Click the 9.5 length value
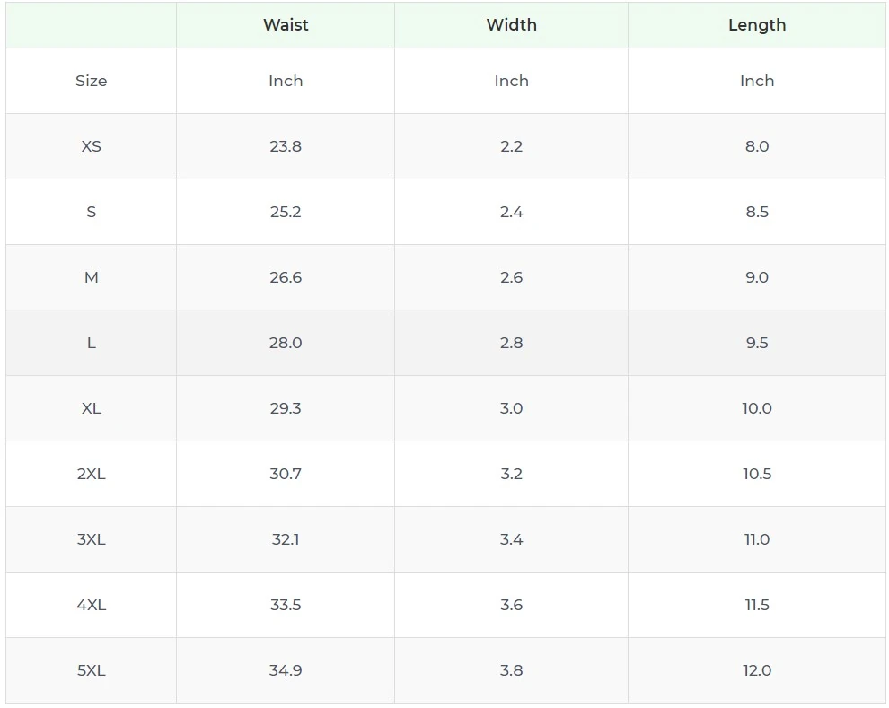The width and height of the screenshot is (889, 708). (x=756, y=343)
